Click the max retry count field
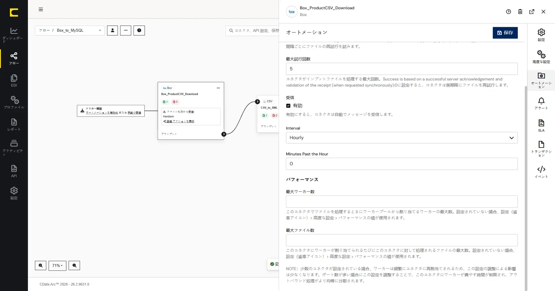555x291 pixels. pyautogui.click(x=401, y=69)
